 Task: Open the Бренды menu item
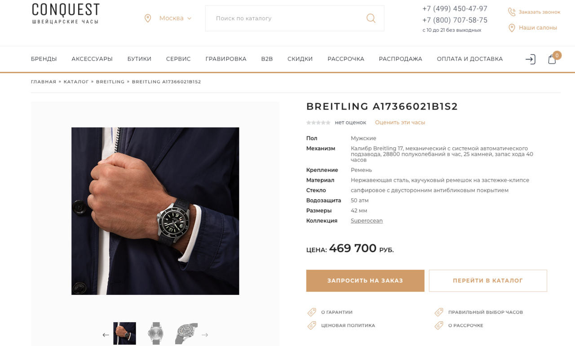pyautogui.click(x=44, y=59)
